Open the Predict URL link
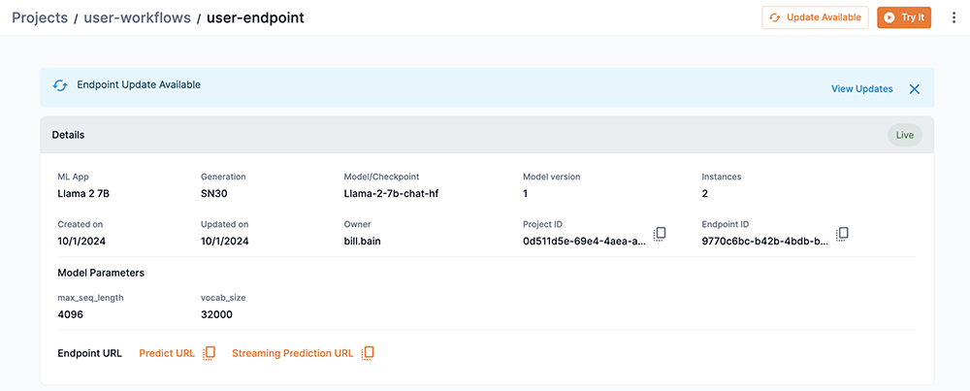The height and width of the screenshot is (391, 970). pos(167,353)
